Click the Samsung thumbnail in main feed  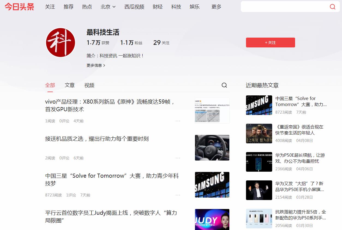coord(212,185)
